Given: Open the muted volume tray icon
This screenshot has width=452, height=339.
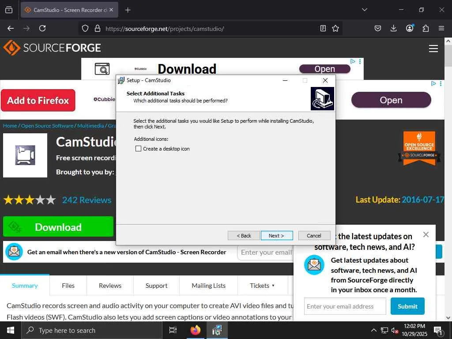Looking at the screenshot, I should (395, 330).
